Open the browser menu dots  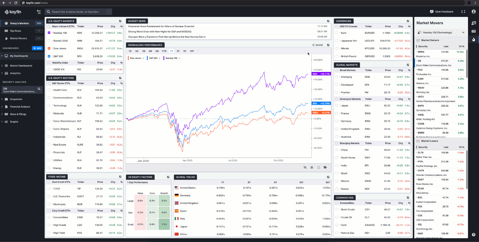(475, 3)
